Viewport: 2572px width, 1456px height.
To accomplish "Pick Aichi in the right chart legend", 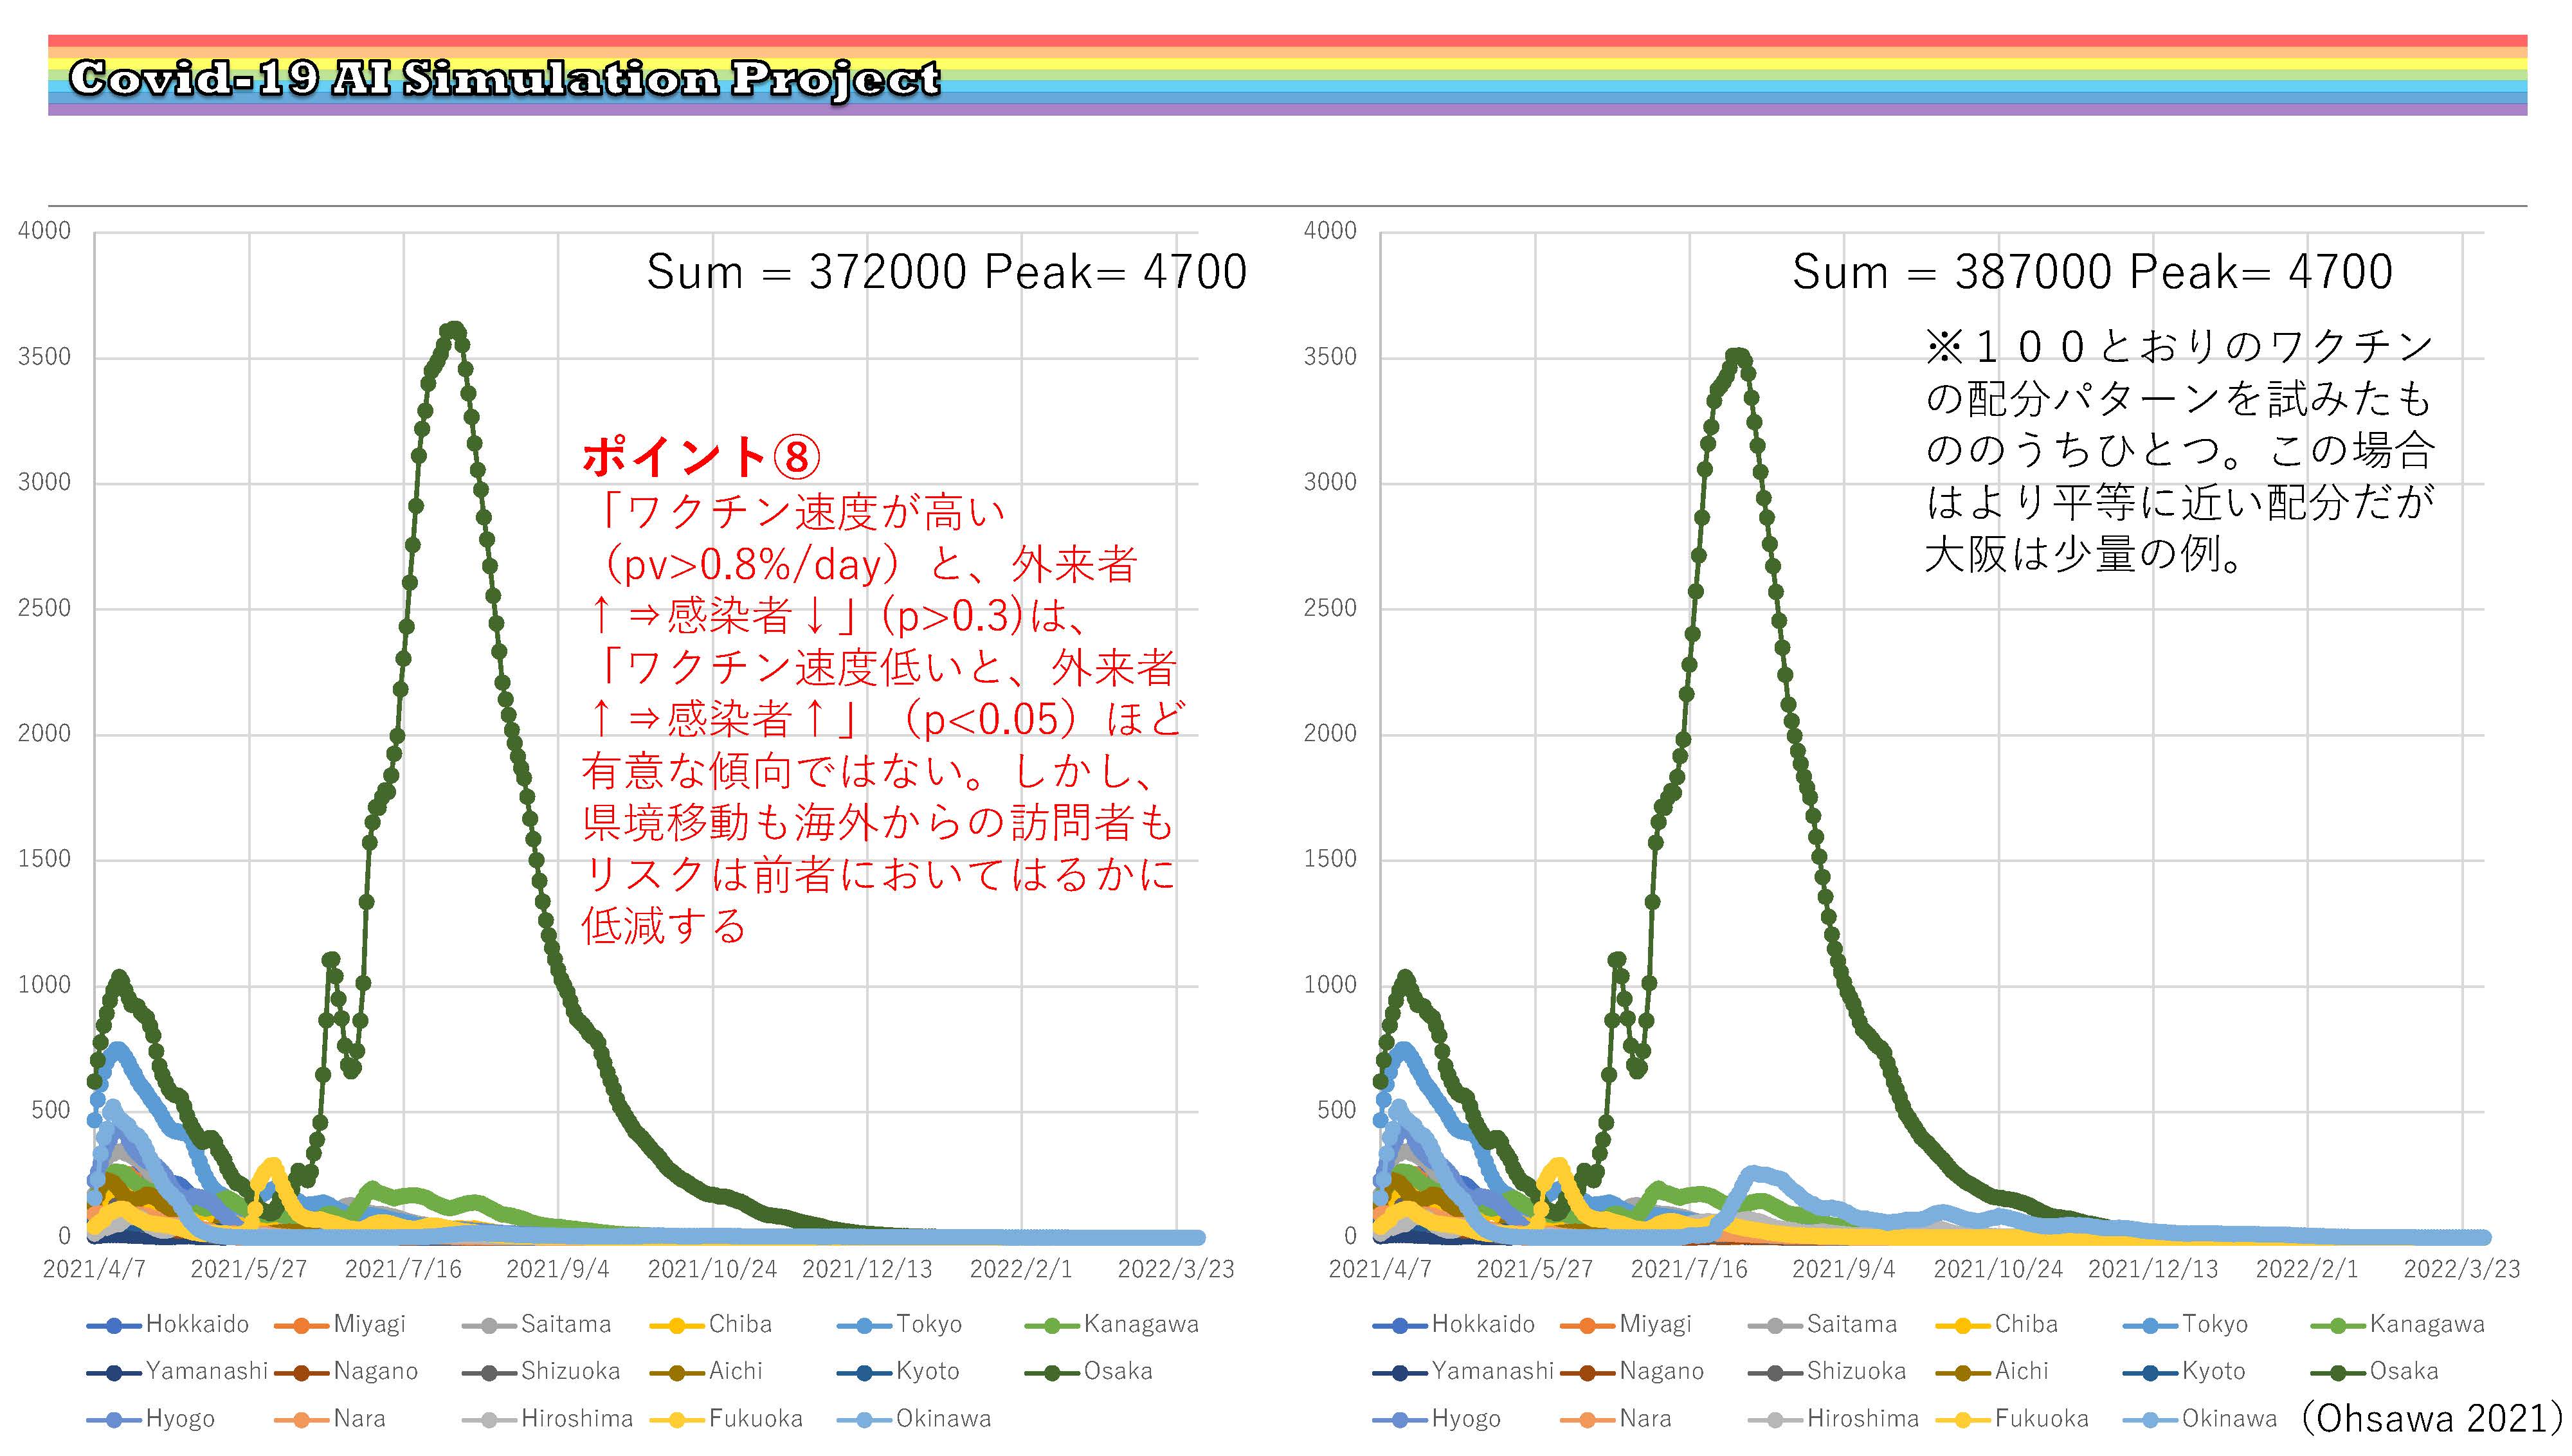I will [x=1992, y=1371].
